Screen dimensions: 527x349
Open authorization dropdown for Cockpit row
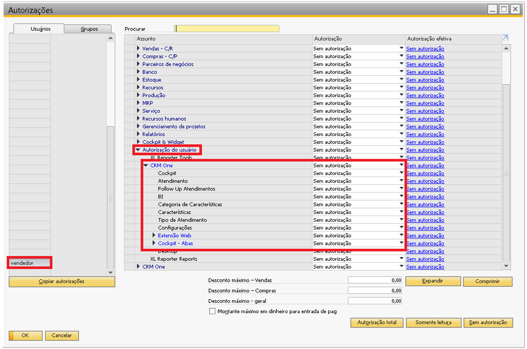(401, 172)
